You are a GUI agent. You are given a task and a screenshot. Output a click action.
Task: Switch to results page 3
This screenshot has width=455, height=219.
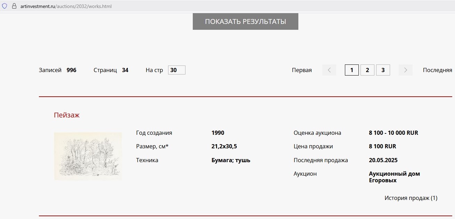coord(383,70)
